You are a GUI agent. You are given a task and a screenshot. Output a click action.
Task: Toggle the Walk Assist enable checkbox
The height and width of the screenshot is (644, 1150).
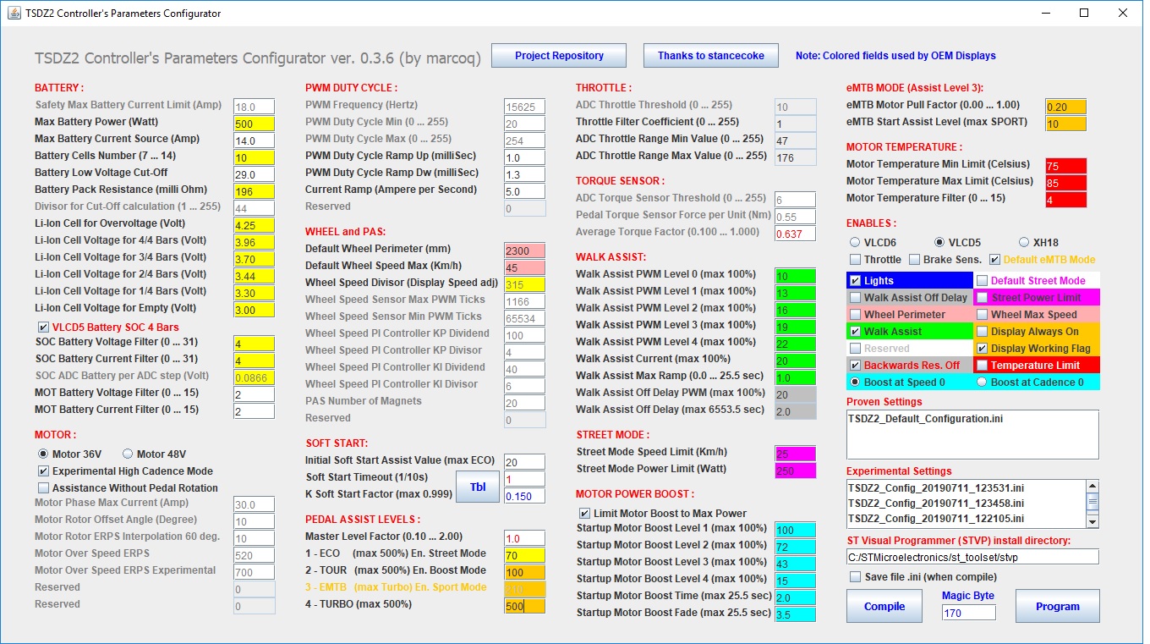click(856, 331)
